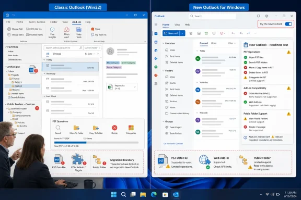Open My Add-ins in the ribbon
The image size is (301, 200).
[99, 35]
